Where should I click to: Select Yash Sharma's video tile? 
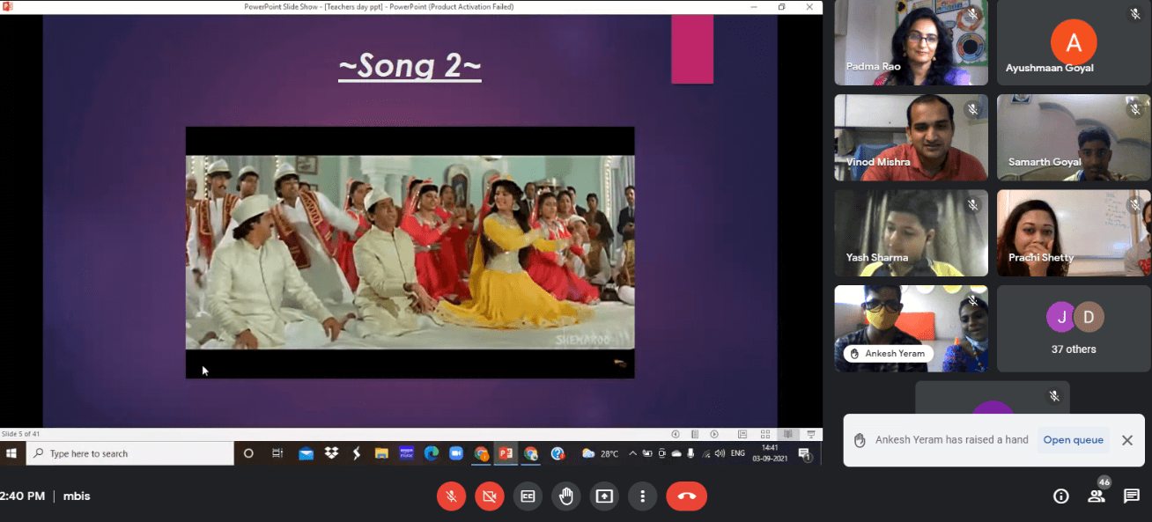[x=912, y=233]
